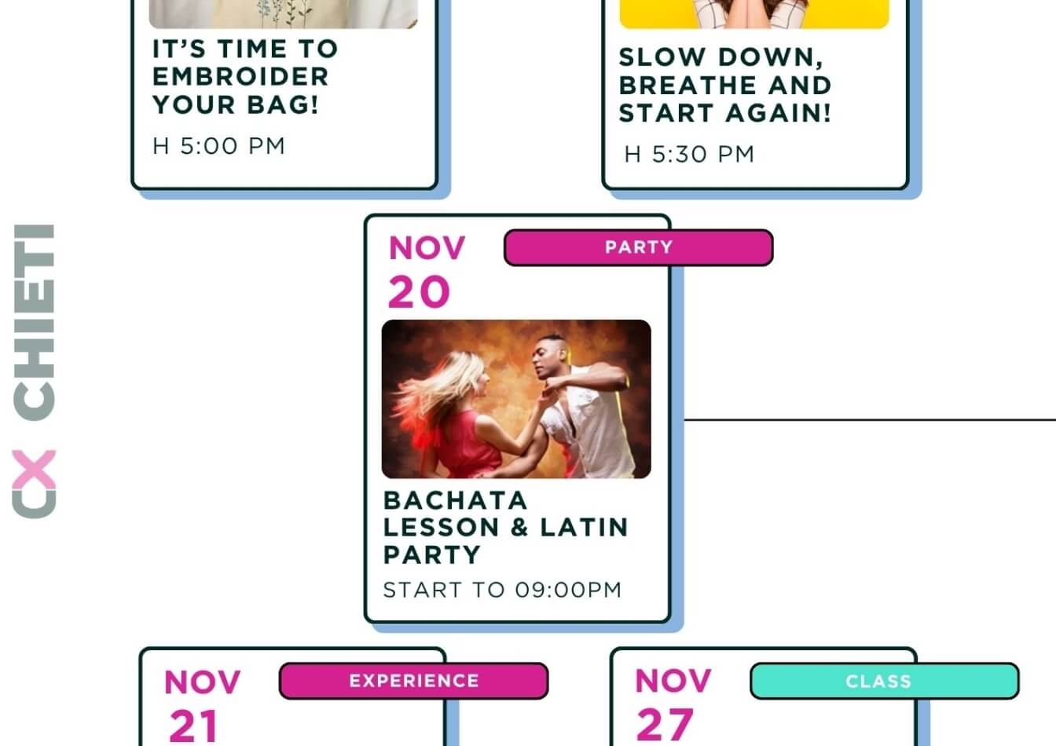Image resolution: width=1056 pixels, height=746 pixels.
Task: Click the large pink number 27
Action: [x=665, y=725]
